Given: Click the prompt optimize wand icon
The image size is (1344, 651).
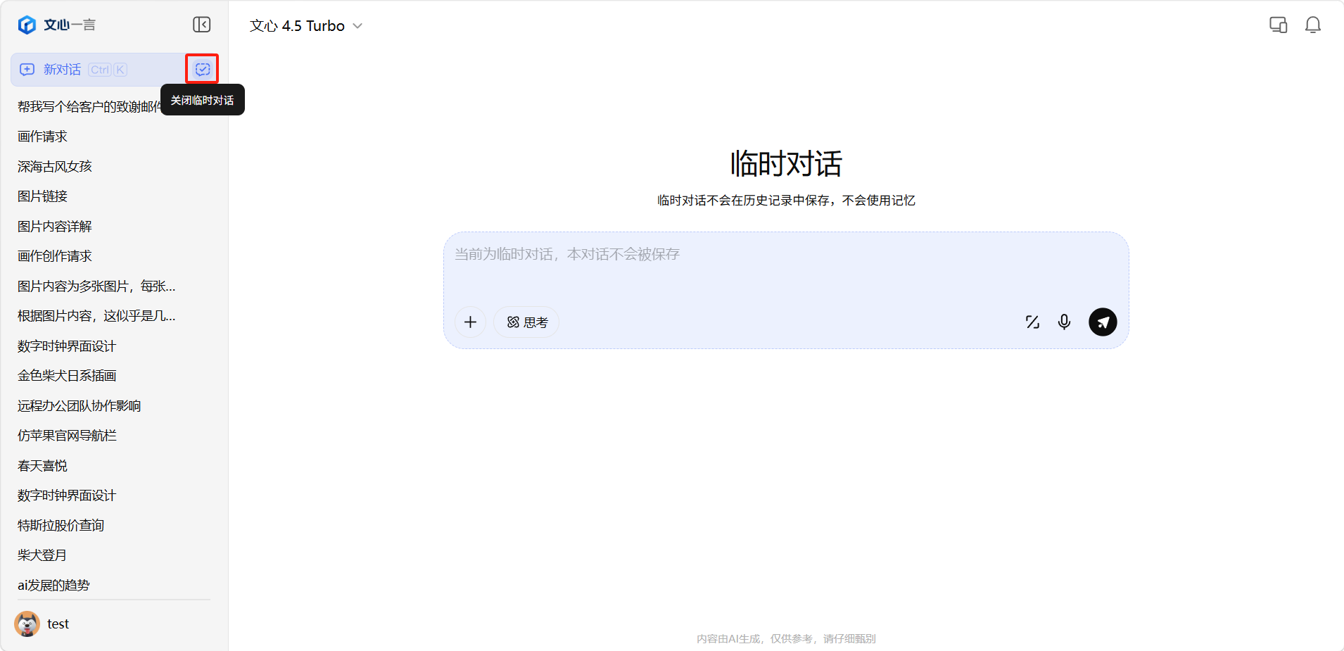Looking at the screenshot, I should (x=1032, y=322).
